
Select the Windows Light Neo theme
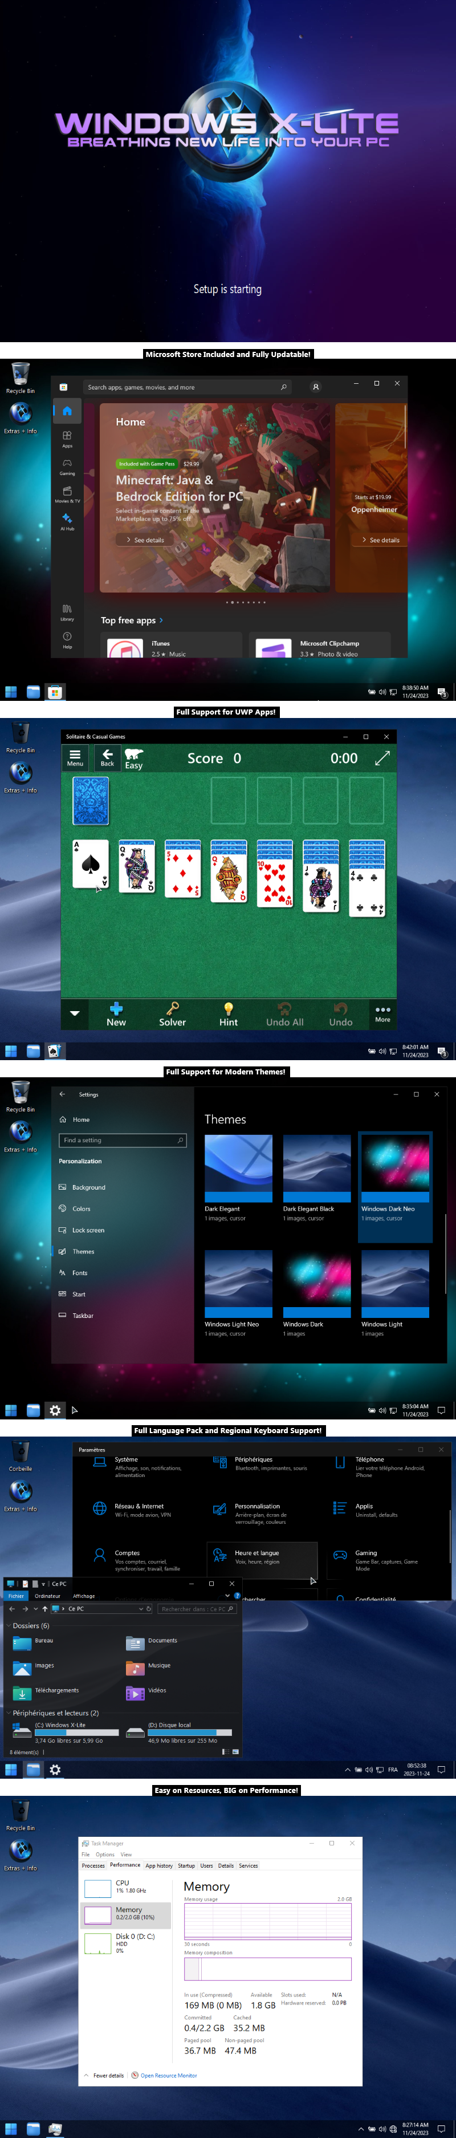tap(238, 1294)
